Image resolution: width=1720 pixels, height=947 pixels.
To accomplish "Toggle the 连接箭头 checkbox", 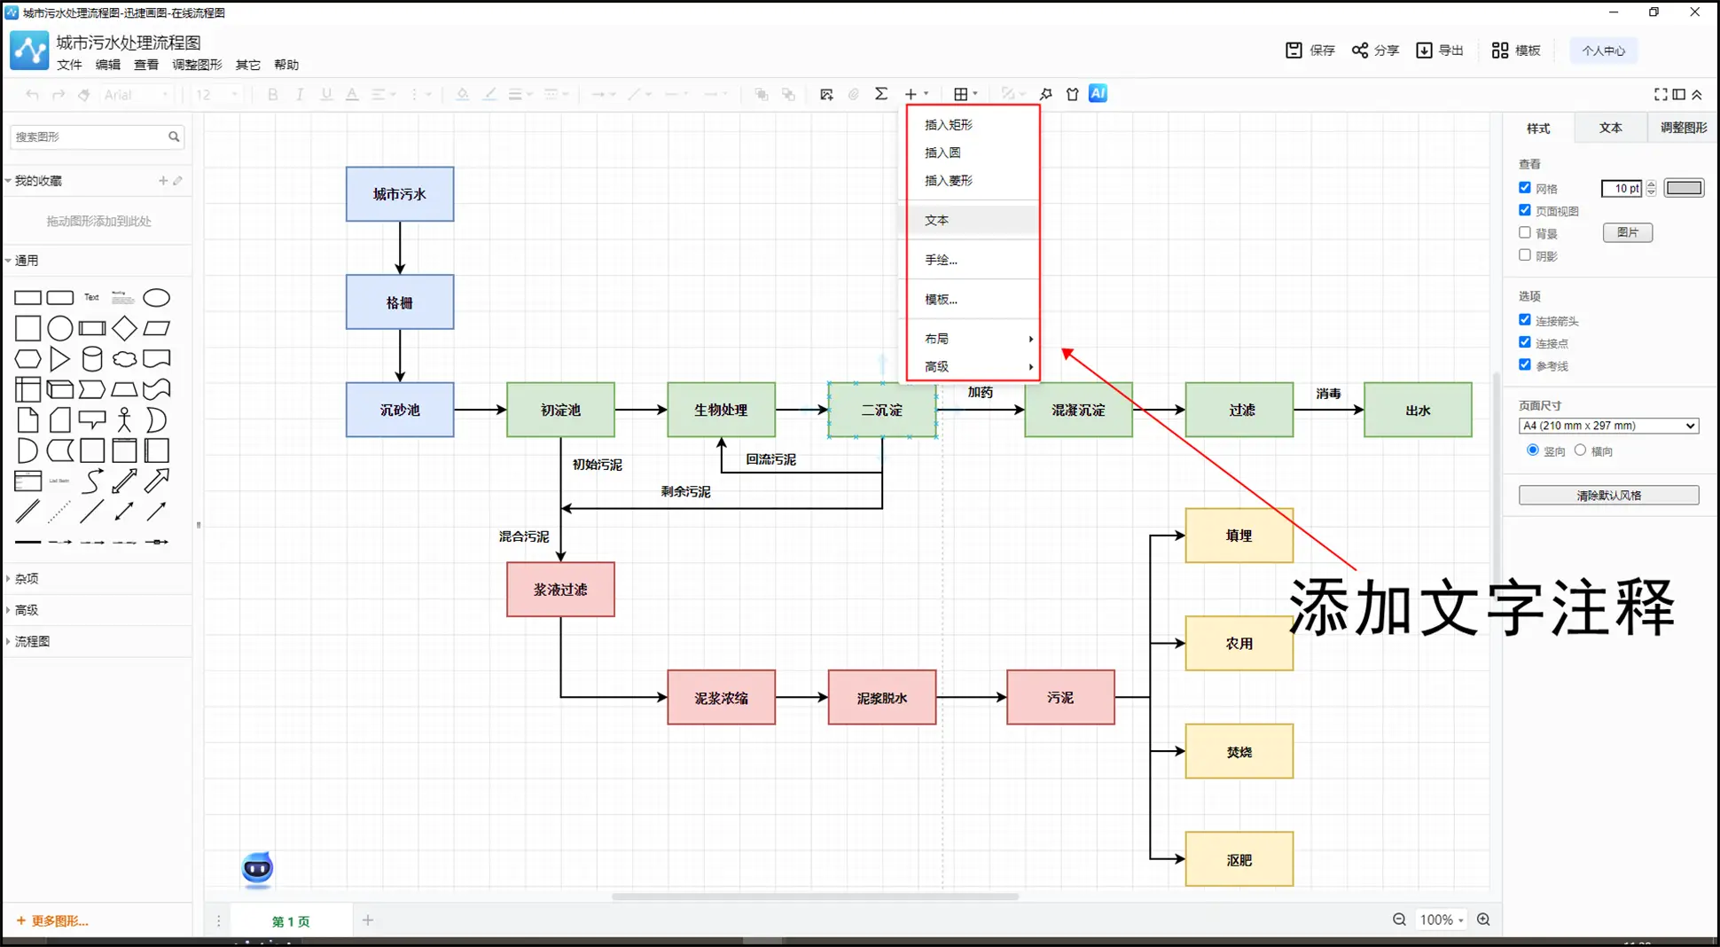I will click(1525, 320).
